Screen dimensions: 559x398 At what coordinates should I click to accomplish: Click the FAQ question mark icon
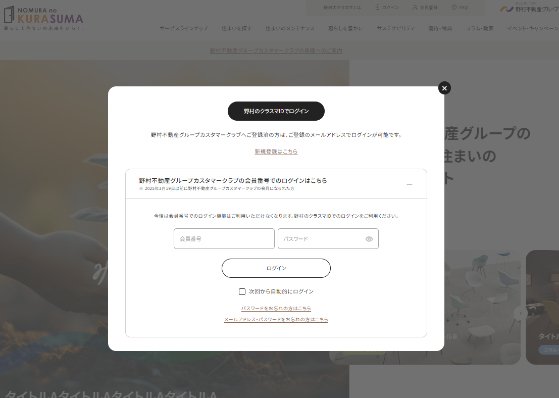pyautogui.click(x=454, y=7)
